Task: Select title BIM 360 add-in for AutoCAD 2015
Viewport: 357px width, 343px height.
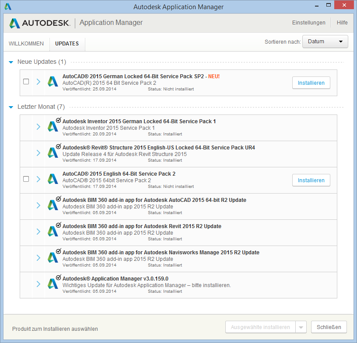Action: 154,200
